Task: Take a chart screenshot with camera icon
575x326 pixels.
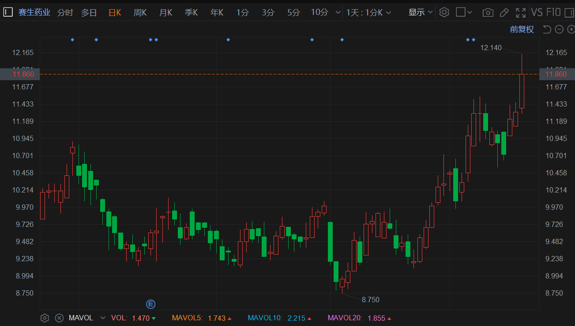Action: [x=488, y=12]
